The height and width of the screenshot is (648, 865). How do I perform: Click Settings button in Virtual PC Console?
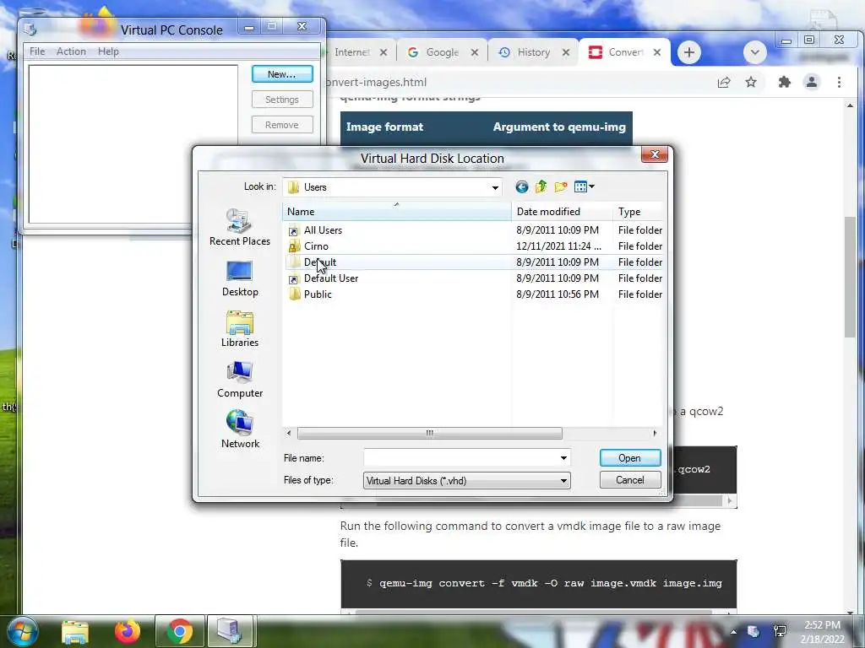pyautogui.click(x=282, y=100)
